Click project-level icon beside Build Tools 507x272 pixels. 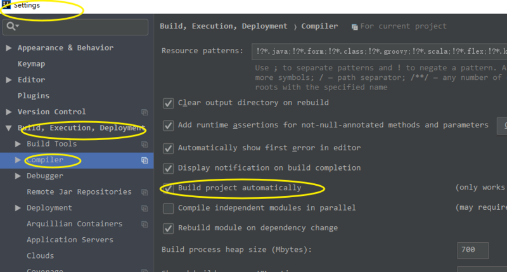point(144,145)
